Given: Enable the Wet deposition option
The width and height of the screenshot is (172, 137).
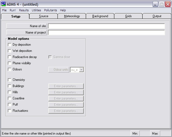Looking at the screenshot, I should click(9, 51).
